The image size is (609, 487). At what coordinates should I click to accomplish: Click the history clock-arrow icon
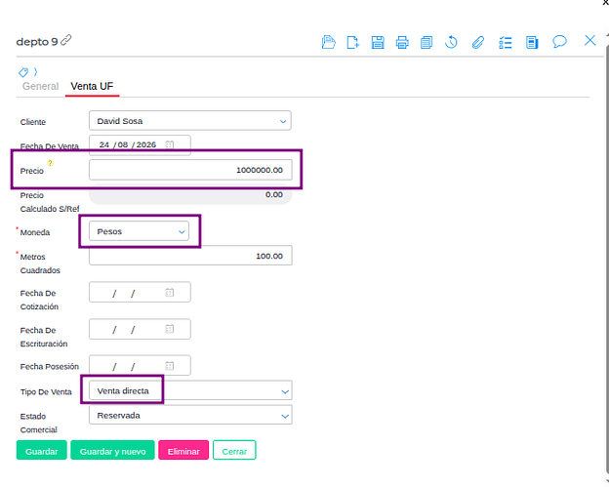(451, 42)
